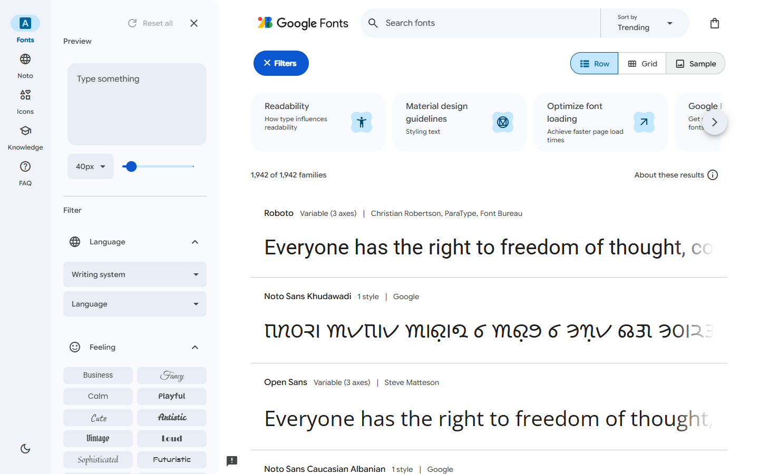Click the Feeling smiley icon

pos(75,347)
